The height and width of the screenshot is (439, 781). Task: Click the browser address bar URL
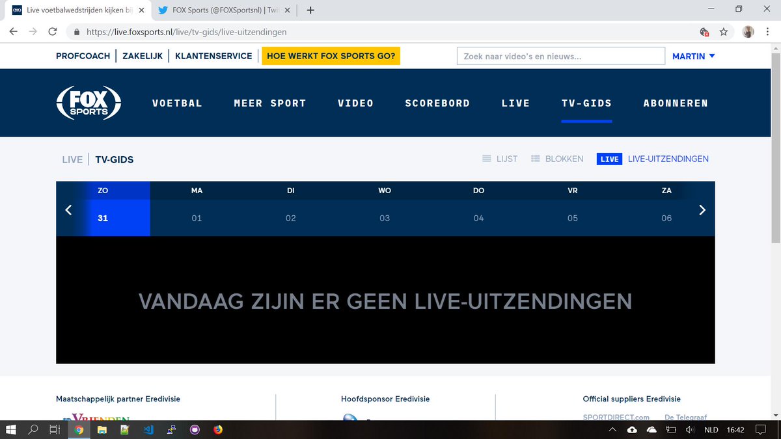(186, 31)
